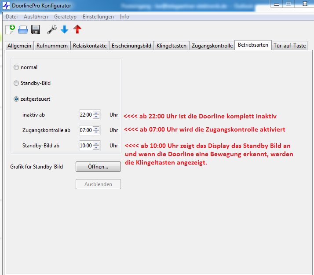Screen dimensions: 314x275
Task: Click the Standby-Bild ab label
Action: click(x=41, y=146)
